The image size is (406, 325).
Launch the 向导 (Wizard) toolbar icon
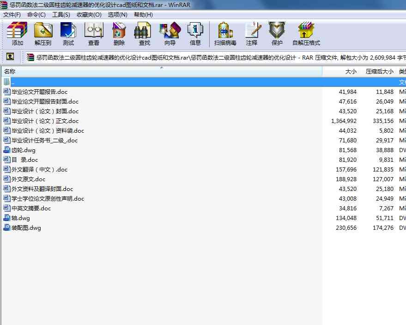point(170,33)
